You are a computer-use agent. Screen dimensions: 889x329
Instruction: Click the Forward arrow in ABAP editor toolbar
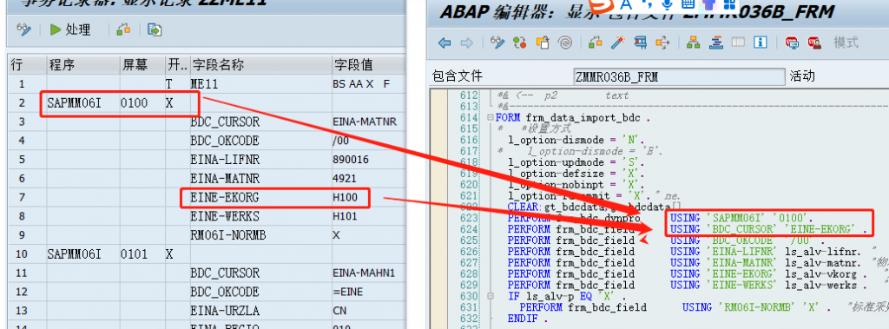tap(466, 43)
